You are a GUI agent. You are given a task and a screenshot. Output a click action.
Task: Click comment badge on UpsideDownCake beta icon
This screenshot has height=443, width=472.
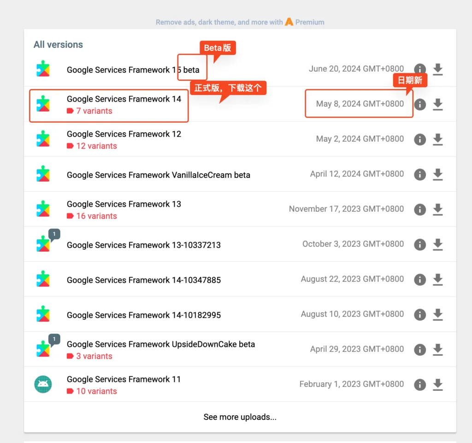point(54,340)
